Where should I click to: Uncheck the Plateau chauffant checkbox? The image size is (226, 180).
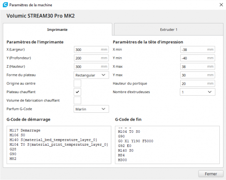tap(77, 92)
